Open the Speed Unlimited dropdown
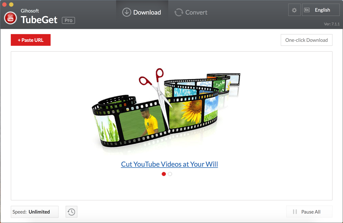The image size is (343, 223). pos(35,212)
